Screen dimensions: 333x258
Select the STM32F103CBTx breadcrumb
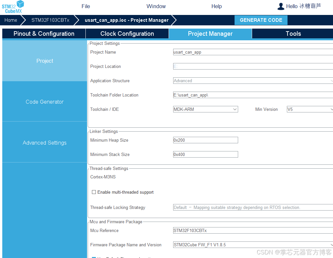coord(50,20)
